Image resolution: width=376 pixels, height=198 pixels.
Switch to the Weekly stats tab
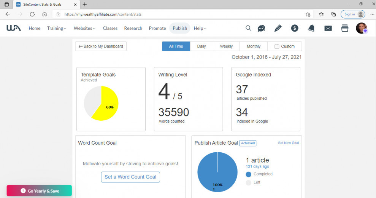(x=226, y=46)
